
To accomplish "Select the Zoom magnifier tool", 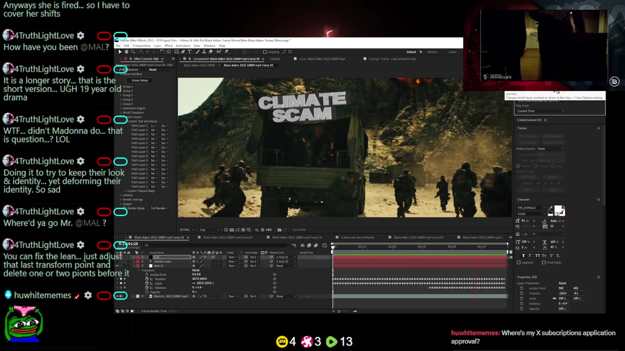I will [133, 52].
